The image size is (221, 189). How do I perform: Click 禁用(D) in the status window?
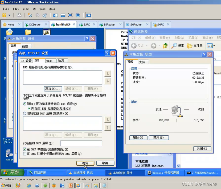[159, 138]
